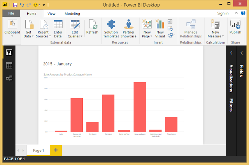The width and height of the screenshot is (249, 165).
Task: Open the Customize Quick Access Toolbar arrow
Action: click(44, 5)
